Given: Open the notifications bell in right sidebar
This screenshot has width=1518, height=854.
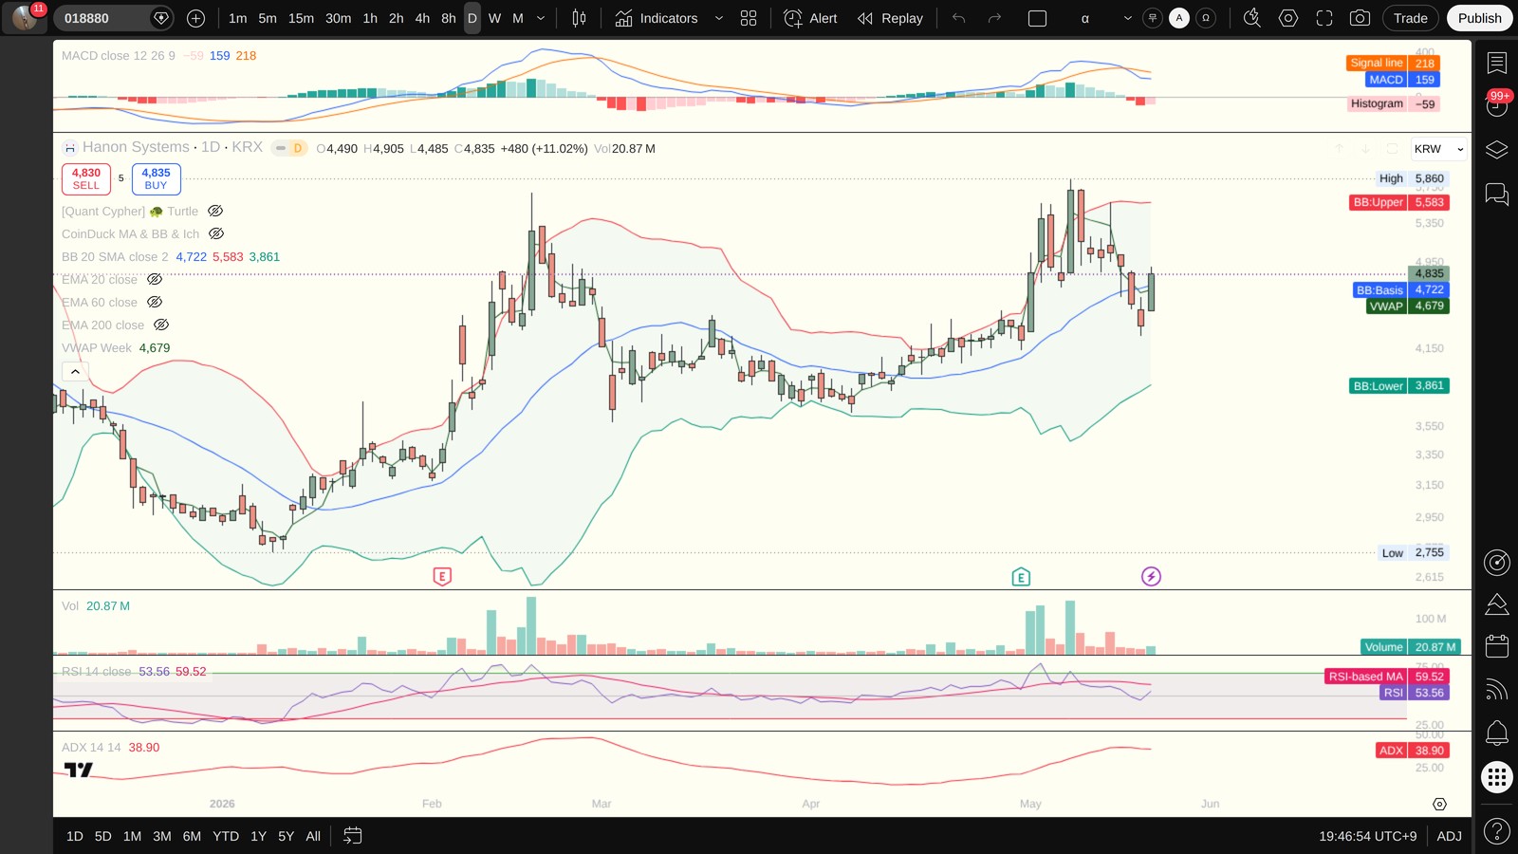Looking at the screenshot, I should [x=1496, y=733].
